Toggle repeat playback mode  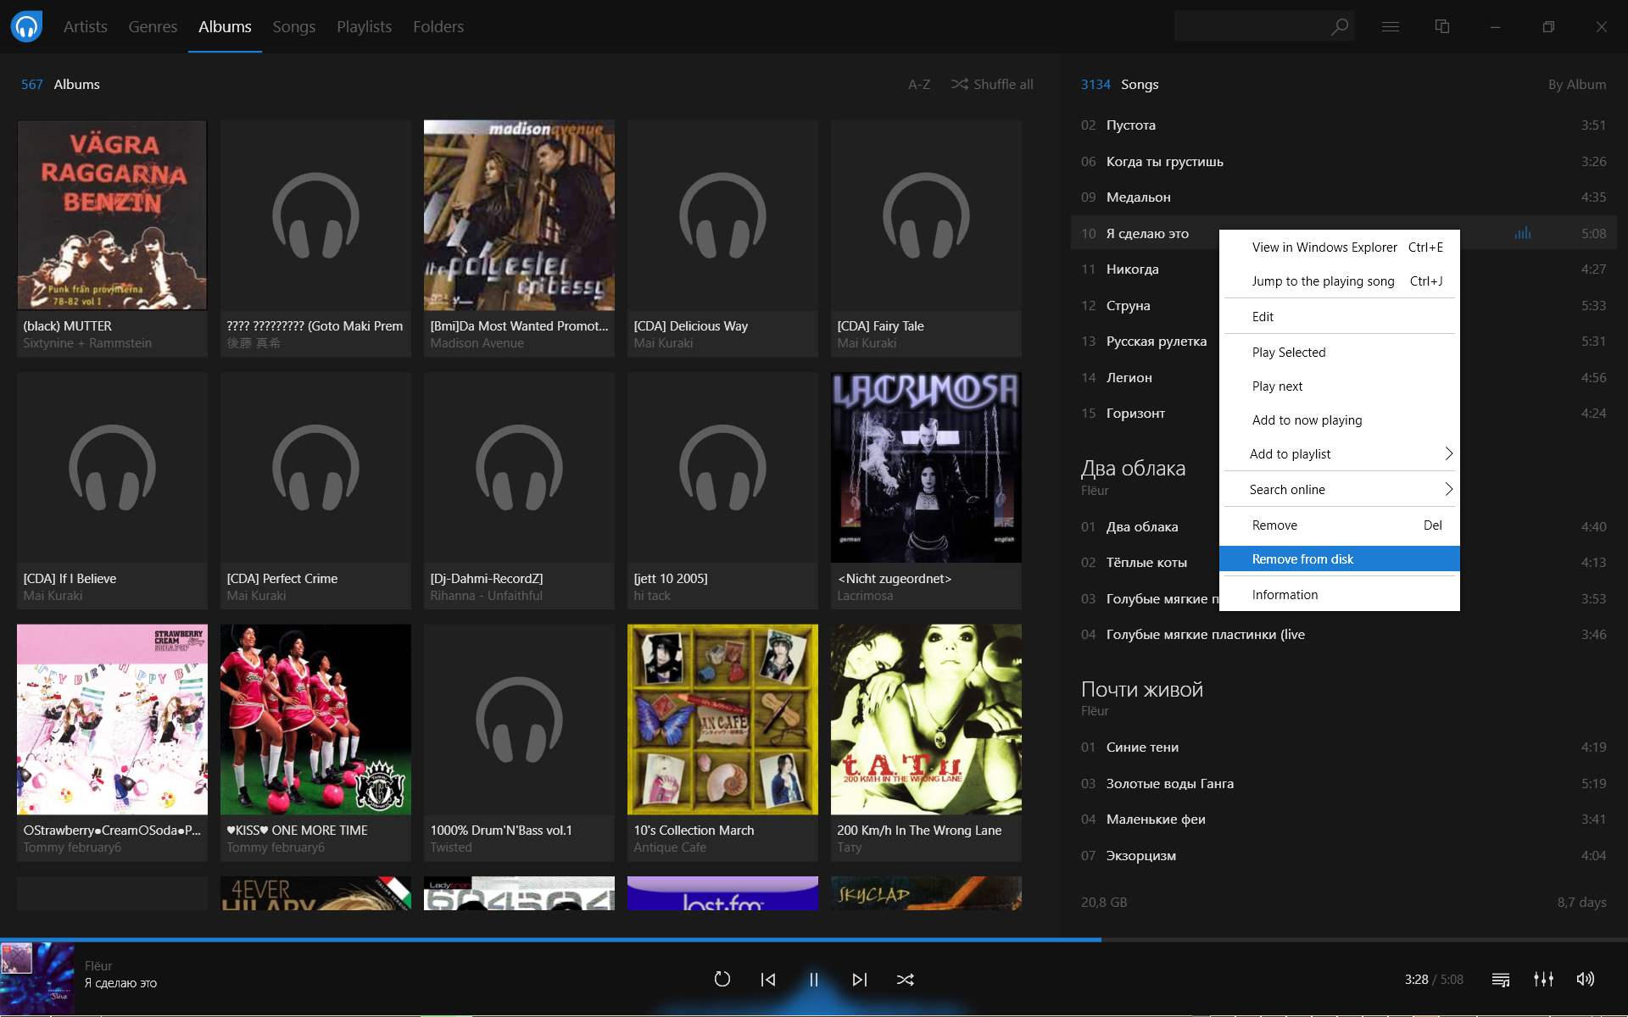tap(722, 979)
